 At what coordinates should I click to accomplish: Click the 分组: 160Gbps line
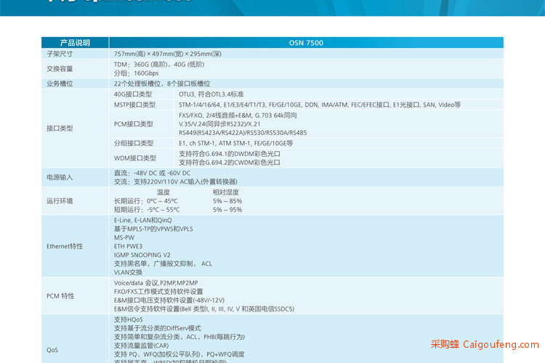tap(137, 73)
